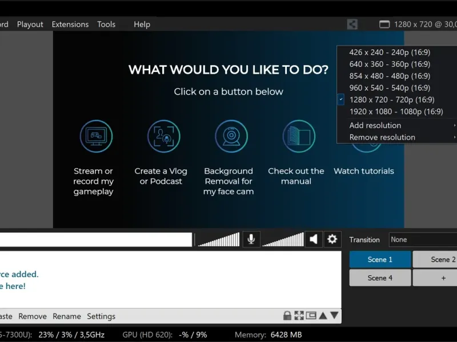
Task: Click GPU (HD 620) usage status text
Action: pos(165,335)
